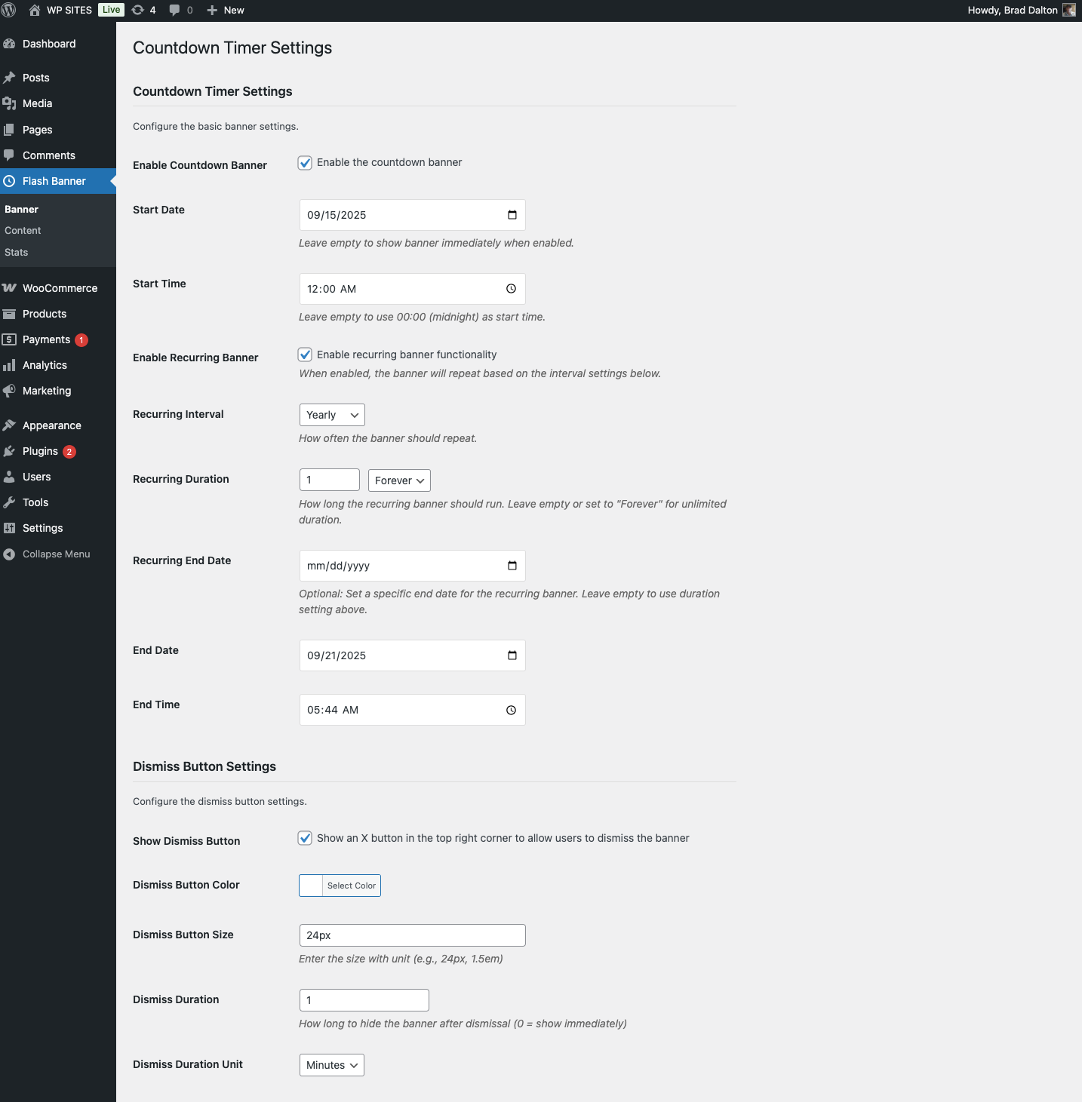The image size is (1082, 1102).
Task: Open calendar picker for Start Date
Action: pos(512,215)
